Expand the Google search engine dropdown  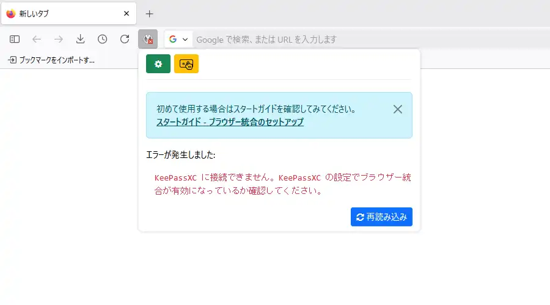tap(178, 39)
